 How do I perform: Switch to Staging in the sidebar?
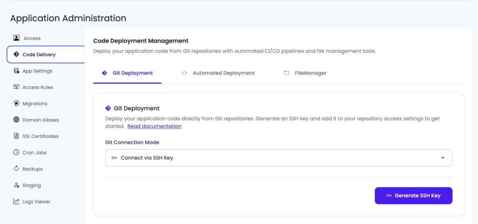pyautogui.click(x=31, y=185)
